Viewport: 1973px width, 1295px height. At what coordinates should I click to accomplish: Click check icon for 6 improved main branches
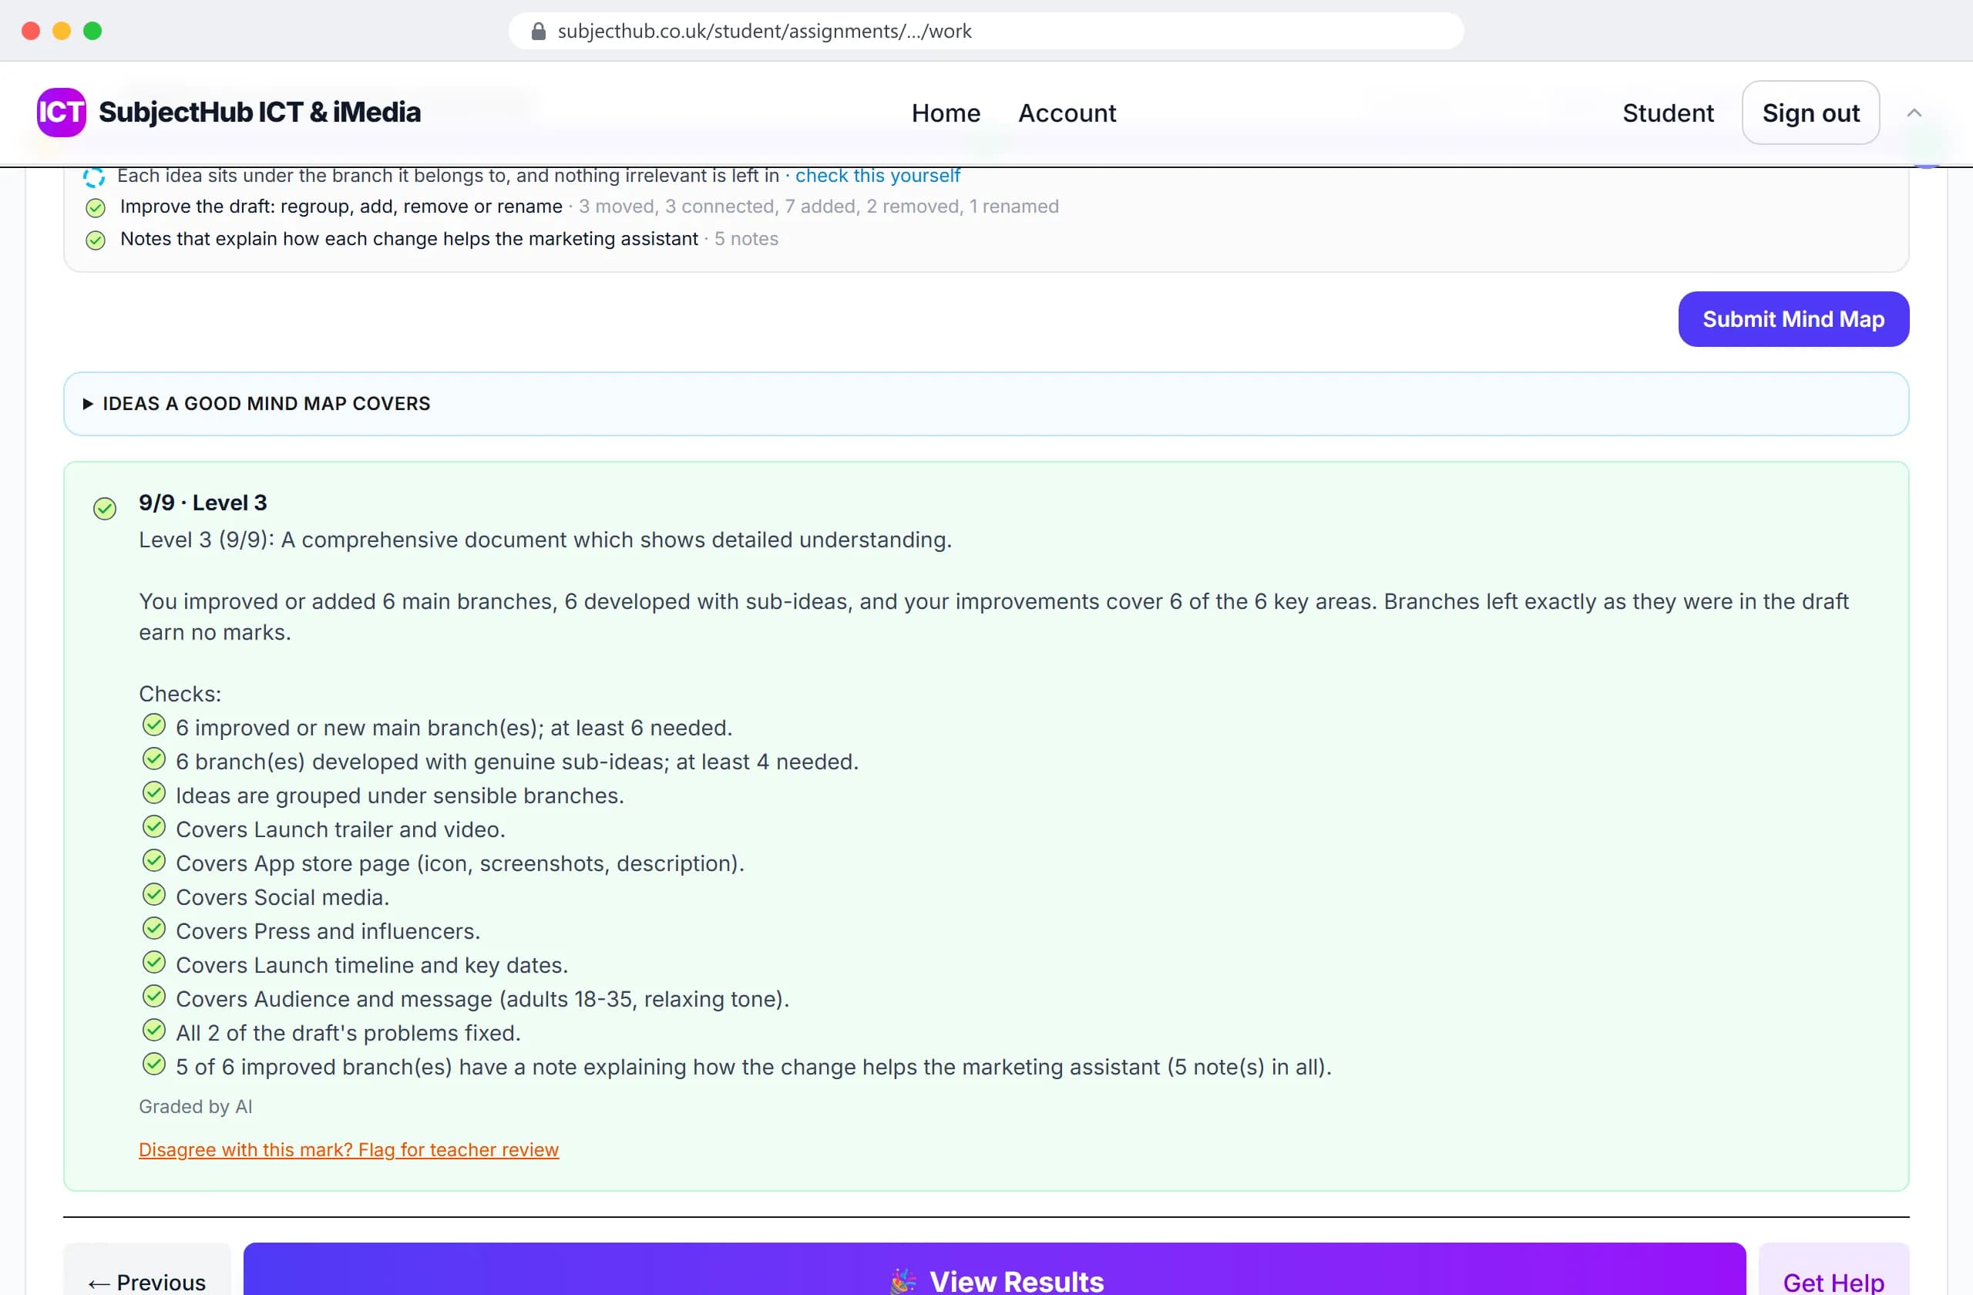[x=154, y=725]
